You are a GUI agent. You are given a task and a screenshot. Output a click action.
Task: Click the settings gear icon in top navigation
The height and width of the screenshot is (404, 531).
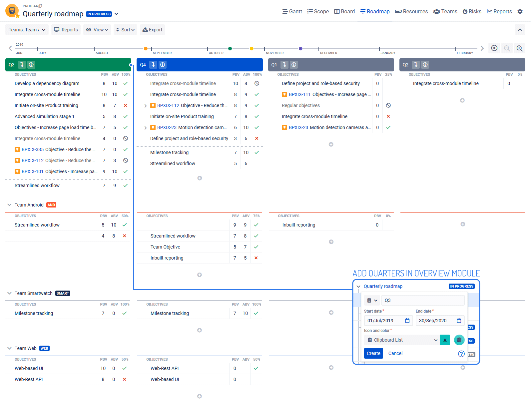click(520, 11)
